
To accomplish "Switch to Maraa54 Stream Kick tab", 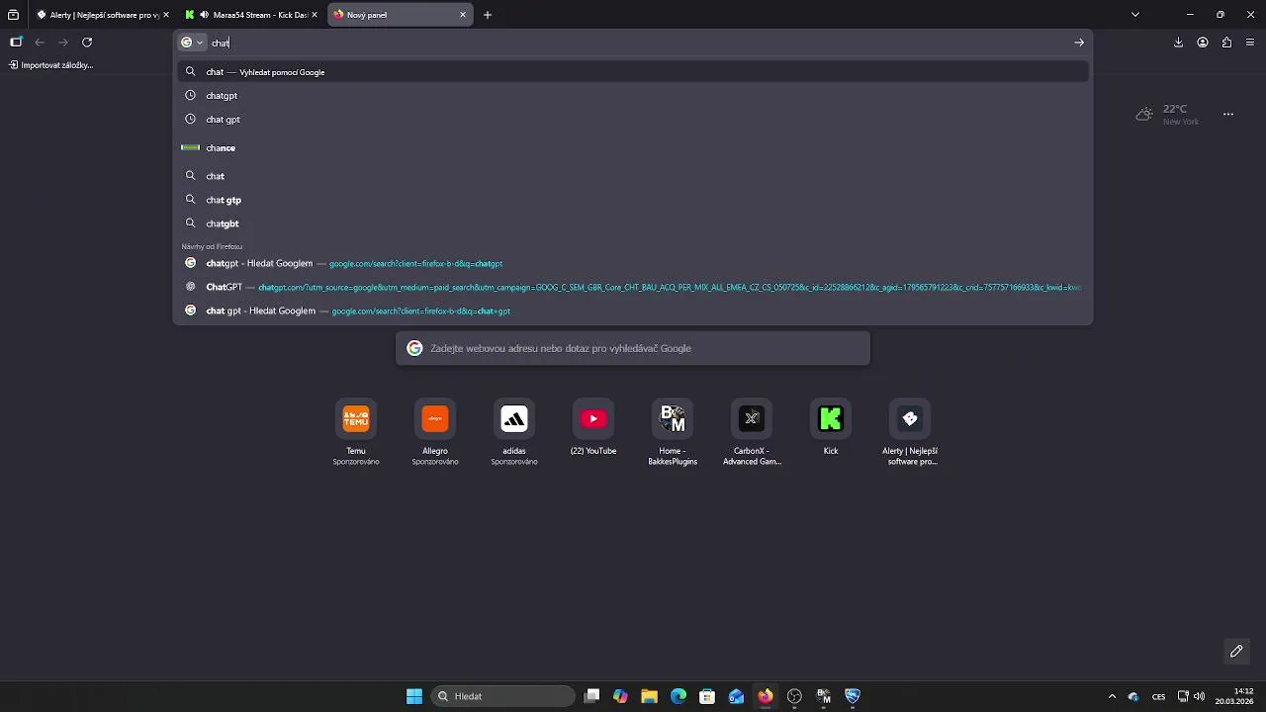I will tap(251, 15).
